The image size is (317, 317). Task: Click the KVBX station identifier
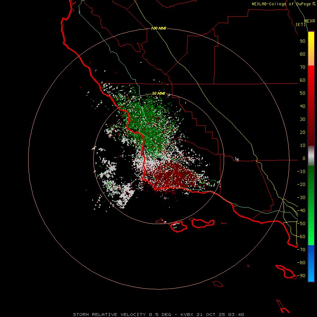point(187,315)
